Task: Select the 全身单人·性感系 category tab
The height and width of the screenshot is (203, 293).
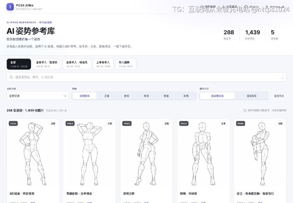Action: [47, 64]
